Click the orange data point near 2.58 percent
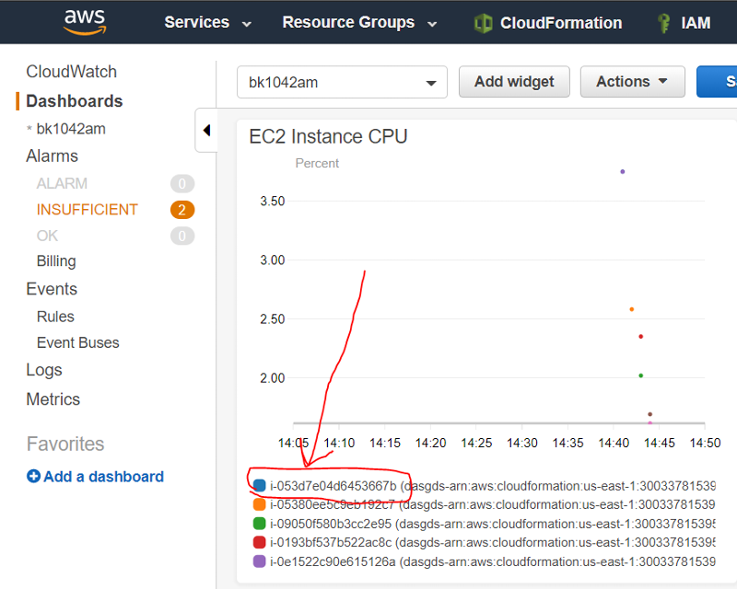The height and width of the screenshot is (589, 737). 632,309
